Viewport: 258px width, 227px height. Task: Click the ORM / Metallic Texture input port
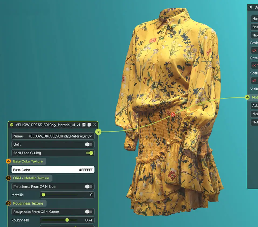8,178
